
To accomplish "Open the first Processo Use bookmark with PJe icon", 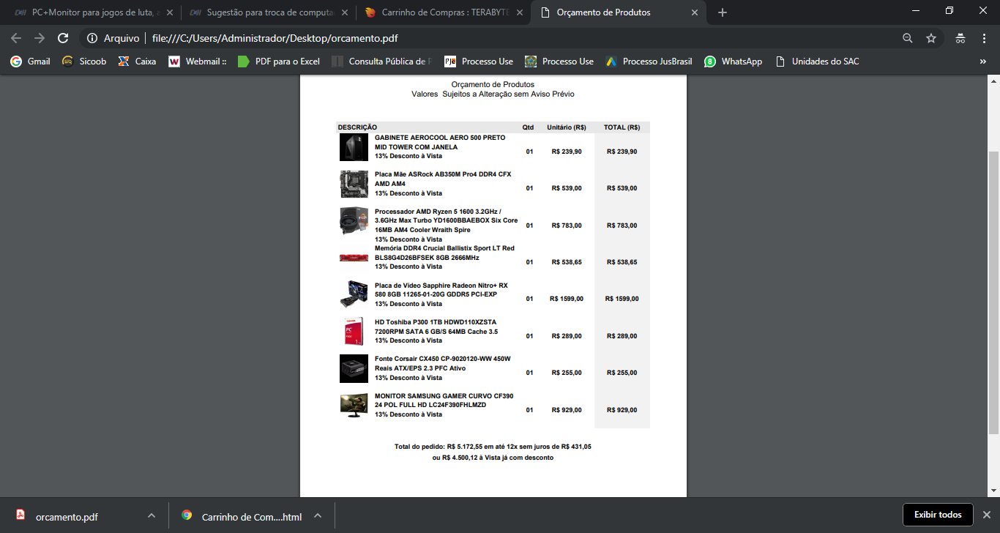I will [x=479, y=61].
